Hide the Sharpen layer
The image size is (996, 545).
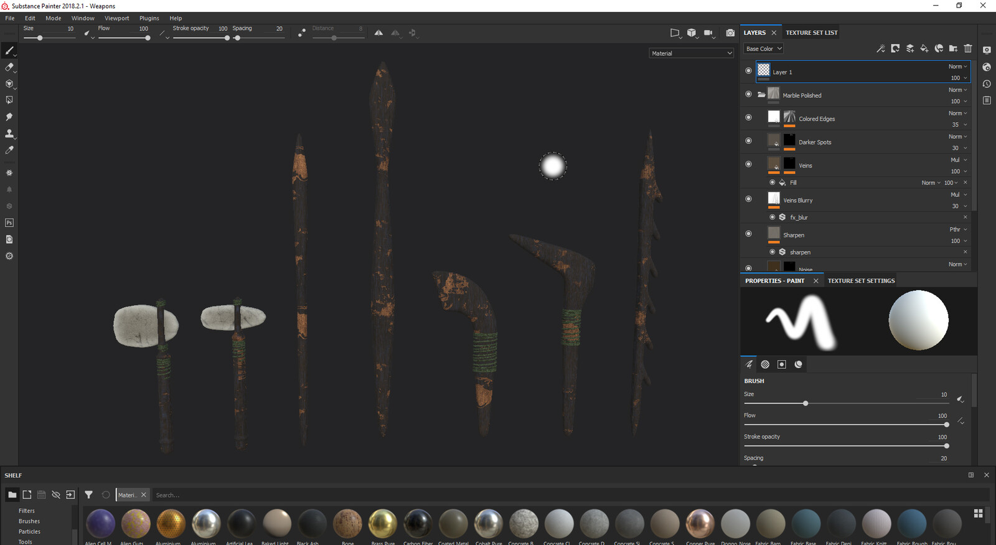(x=748, y=234)
